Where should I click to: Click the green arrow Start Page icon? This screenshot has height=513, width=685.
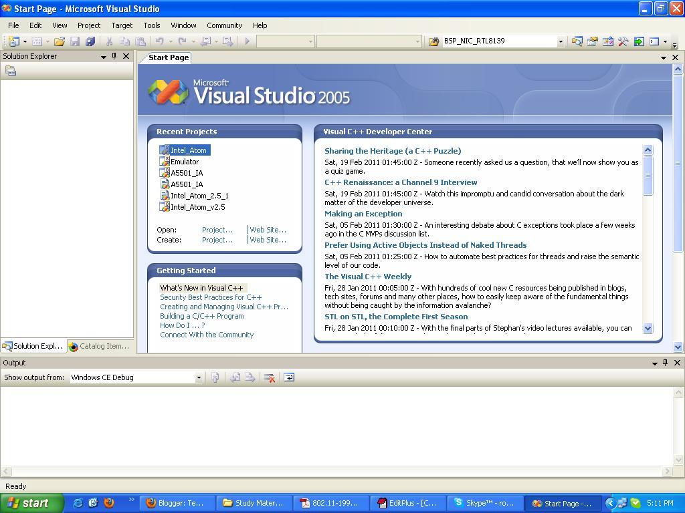(x=639, y=41)
